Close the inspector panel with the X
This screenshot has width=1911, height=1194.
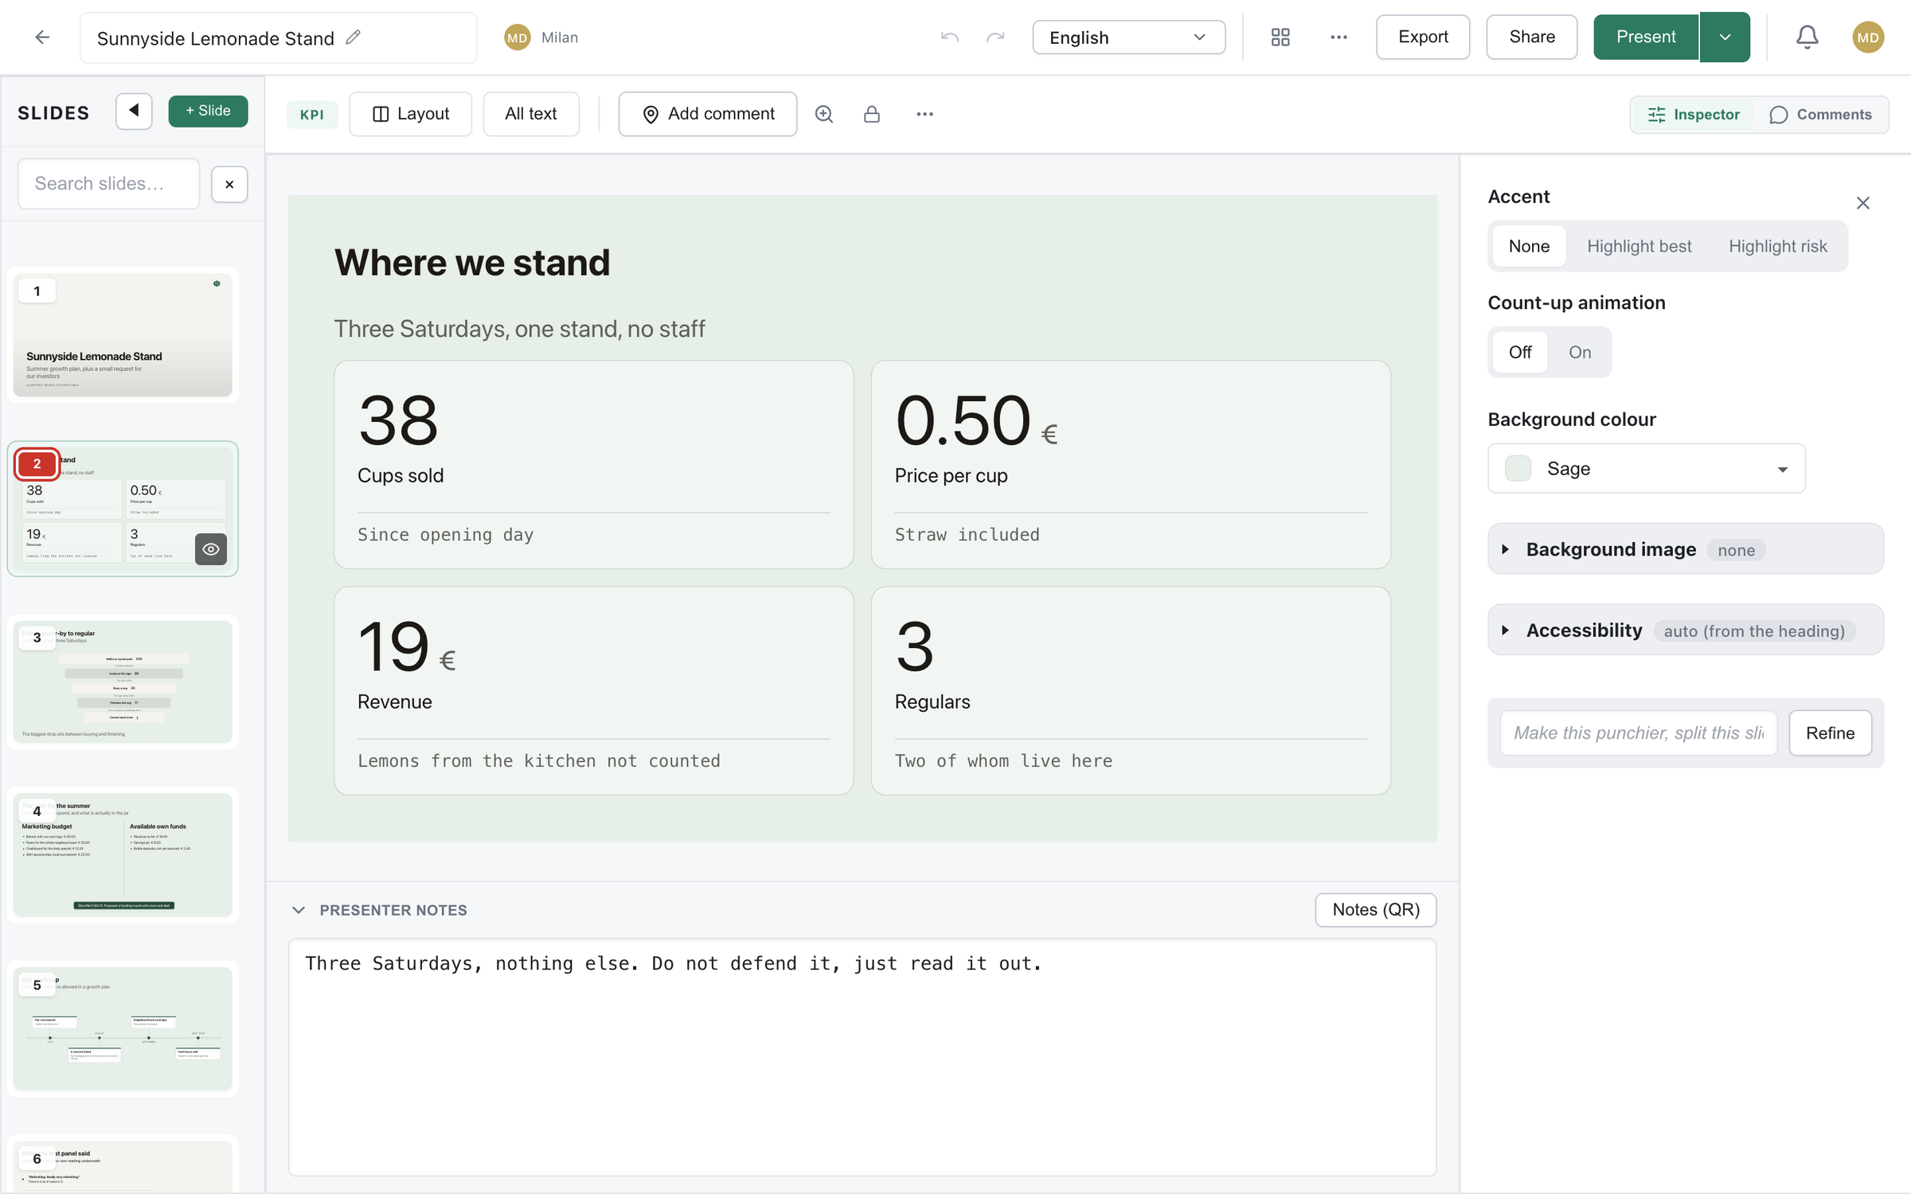click(1862, 203)
